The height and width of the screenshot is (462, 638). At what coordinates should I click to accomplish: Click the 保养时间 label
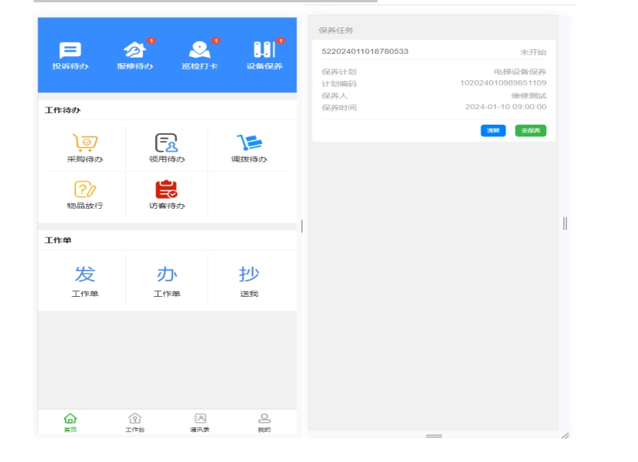tap(339, 108)
